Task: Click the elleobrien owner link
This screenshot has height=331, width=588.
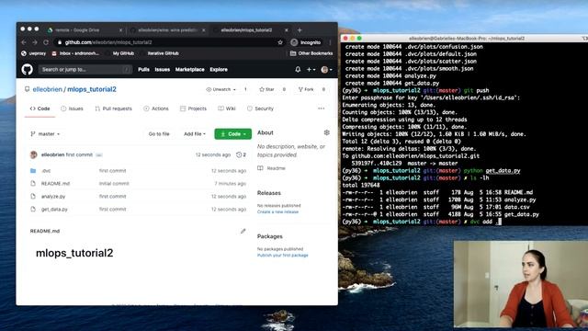Action: pos(47,89)
